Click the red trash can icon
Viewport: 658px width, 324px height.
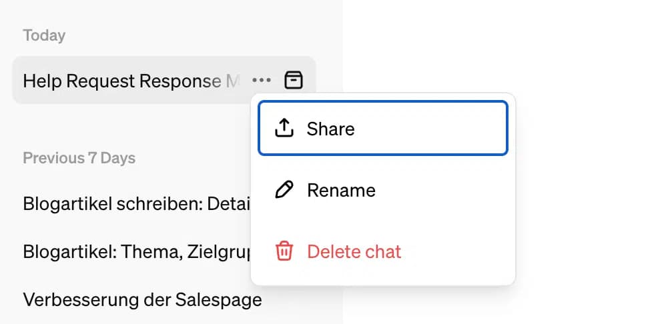tap(284, 252)
